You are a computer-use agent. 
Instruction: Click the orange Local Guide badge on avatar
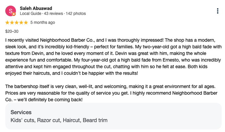pos(14,14)
